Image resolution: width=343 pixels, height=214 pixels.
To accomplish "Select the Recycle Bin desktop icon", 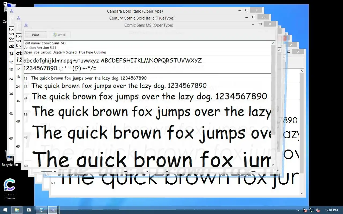I will tap(10, 158).
